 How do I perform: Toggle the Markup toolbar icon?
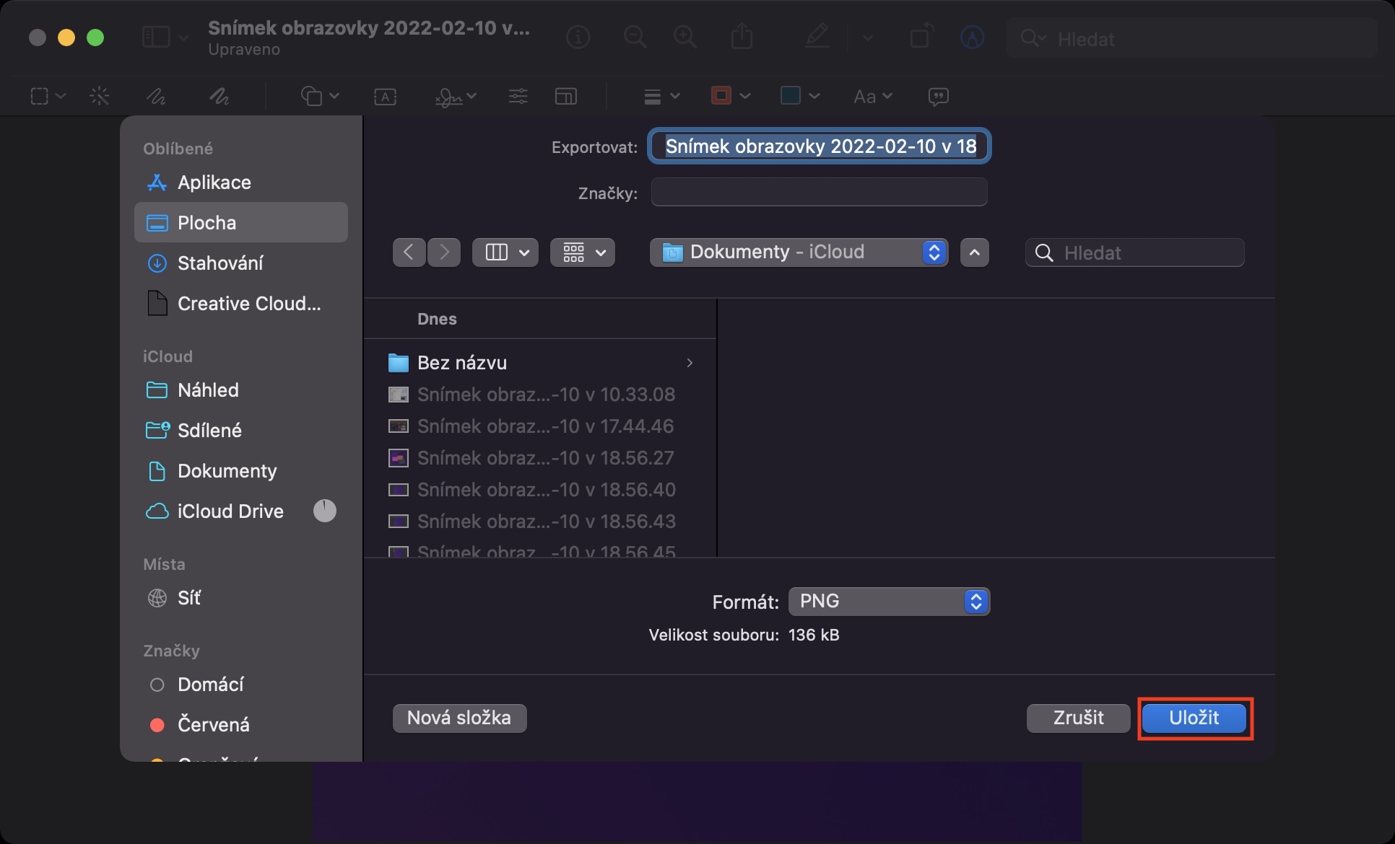[972, 37]
